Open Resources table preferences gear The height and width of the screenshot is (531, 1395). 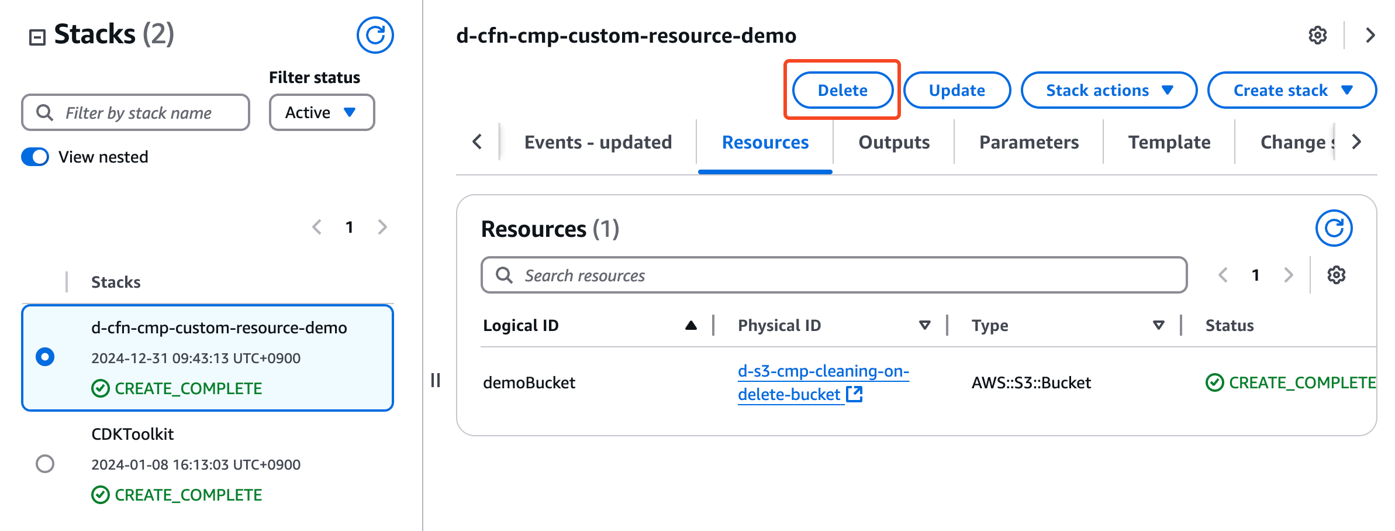point(1336,275)
